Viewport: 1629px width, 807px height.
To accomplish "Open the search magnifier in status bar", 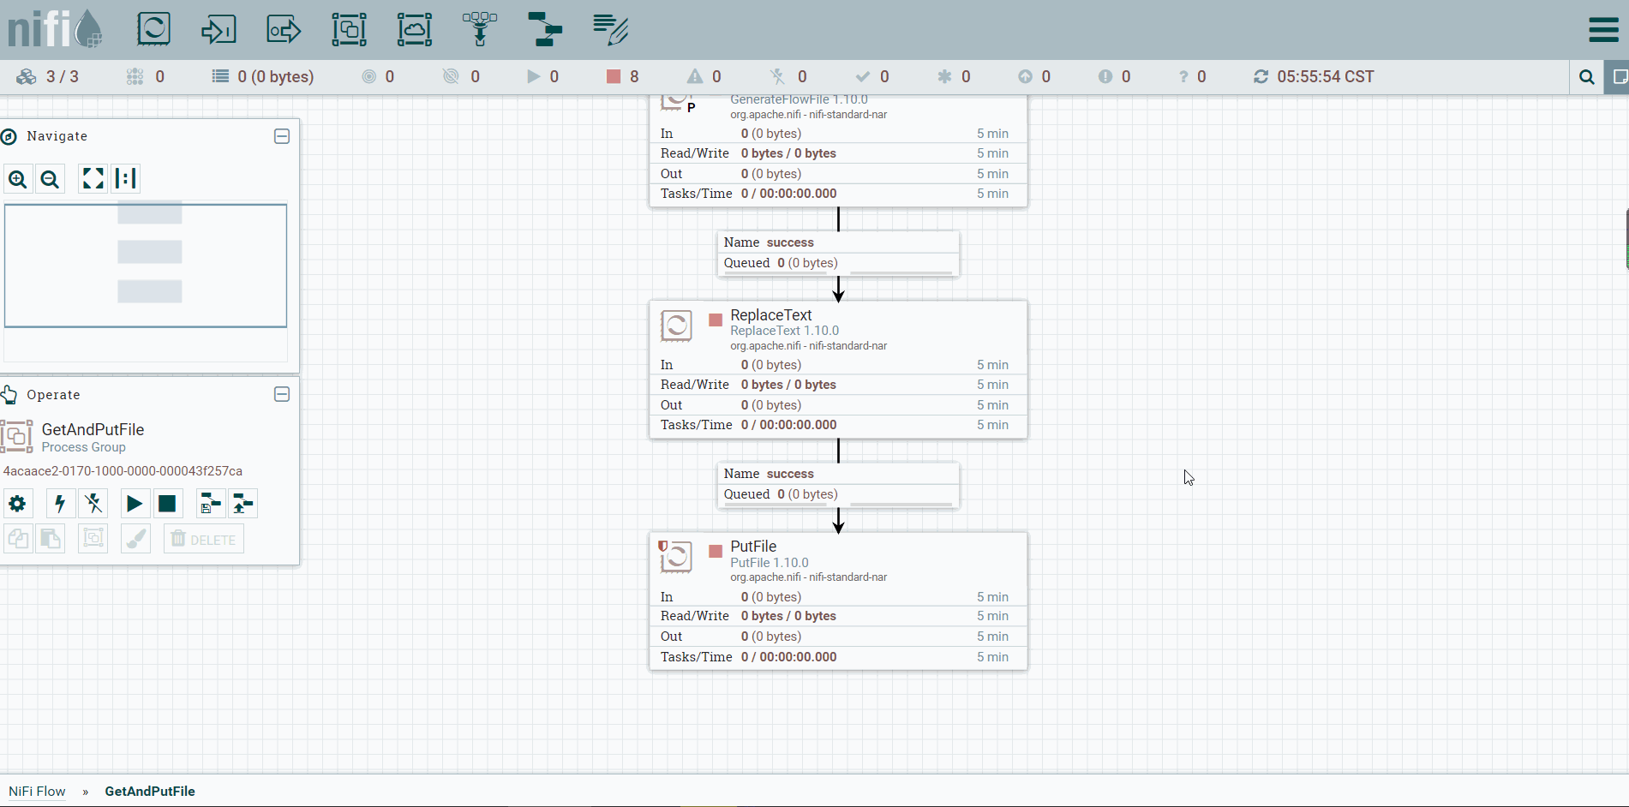I will click(x=1586, y=77).
